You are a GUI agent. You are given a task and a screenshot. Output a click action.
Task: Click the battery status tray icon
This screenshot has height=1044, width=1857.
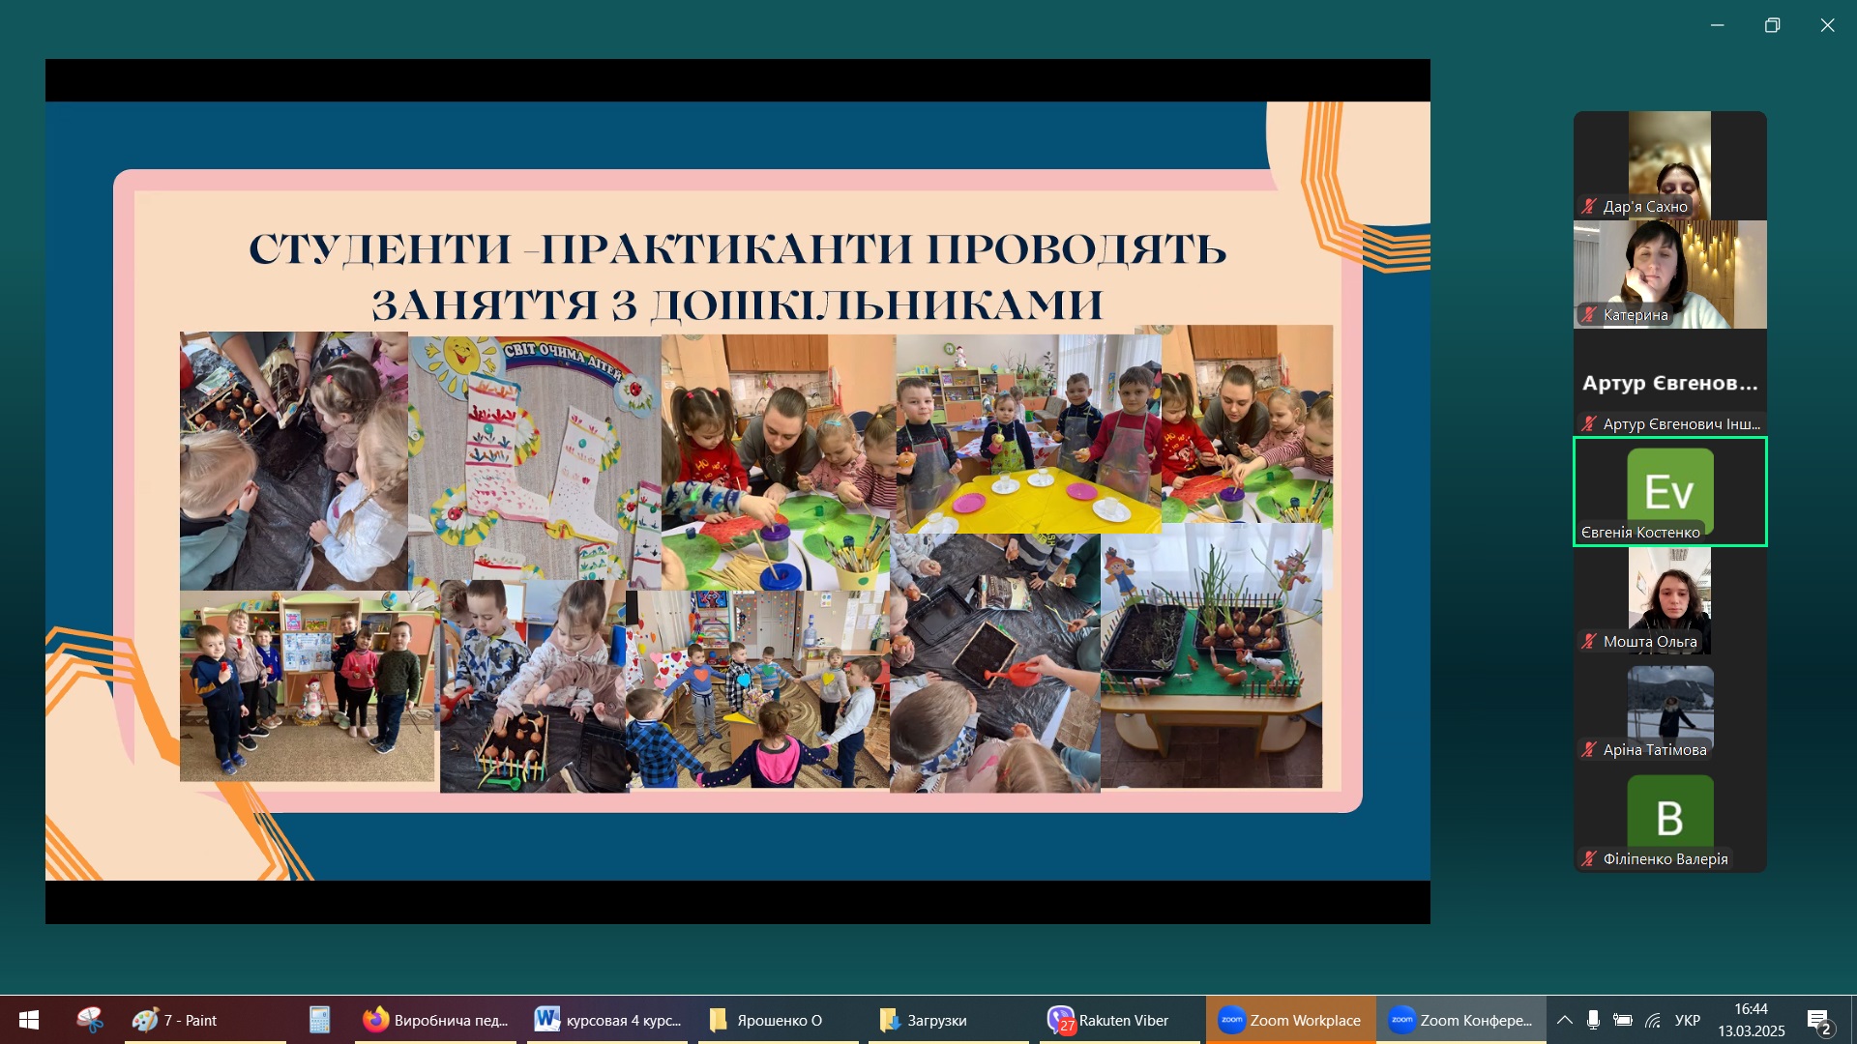pyautogui.click(x=1623, y=1020)
